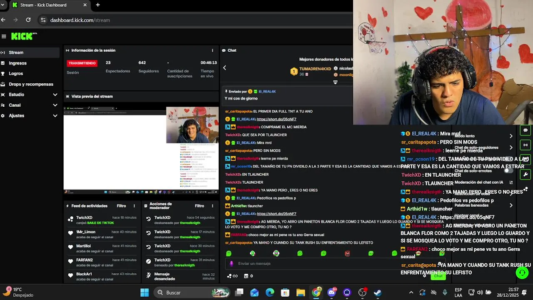
Task: Select Ingresos in the sidebar
Action: pos(30,63)
